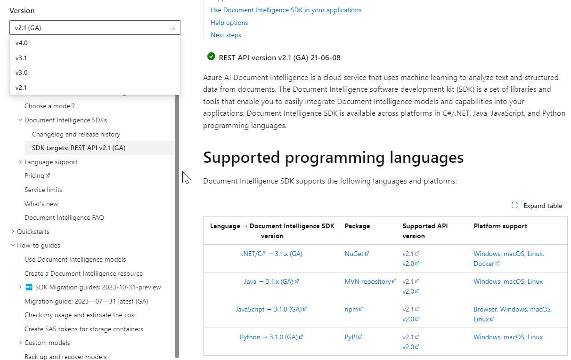Open the PyPI package link
Screen dimensions: 571x360
click(x=354, y=337)
